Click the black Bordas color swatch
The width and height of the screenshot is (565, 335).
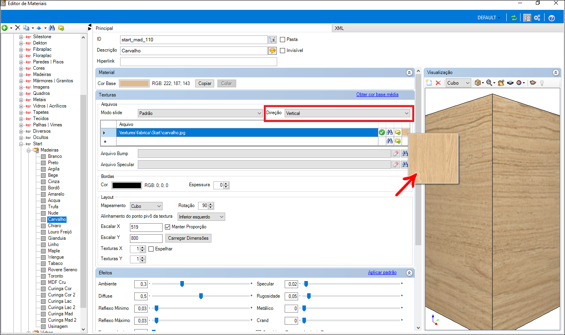[x=126, y=185]
